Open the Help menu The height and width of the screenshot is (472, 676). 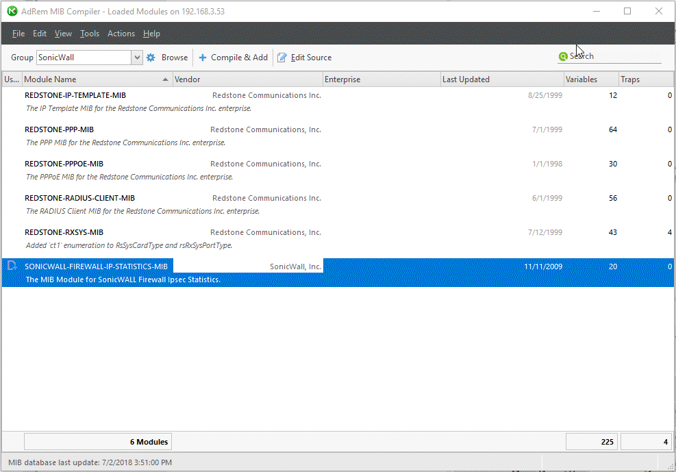151,34
